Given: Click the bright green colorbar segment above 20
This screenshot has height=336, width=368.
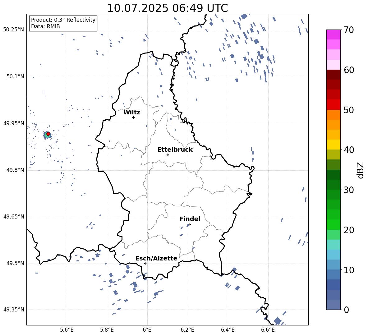Looking at the screenshot, I should (x=333, y=224).
